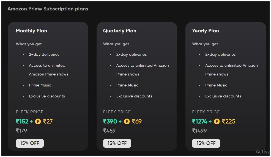Image resolution: width=271 pixels, height=157 pixels.
Task: Click the struck-through ₹459 original price
Action: click(x=109, y=131)
